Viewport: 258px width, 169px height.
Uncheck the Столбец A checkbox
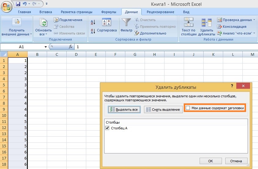(107, 128)
